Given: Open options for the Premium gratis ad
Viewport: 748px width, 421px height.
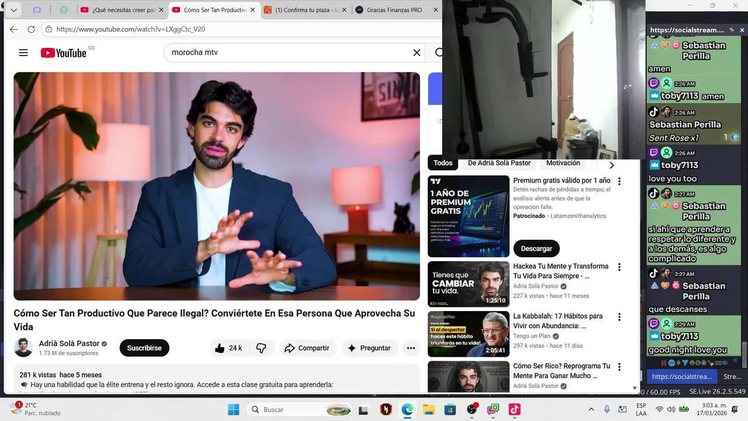Looking at the screenshot, I should (619, 181).
